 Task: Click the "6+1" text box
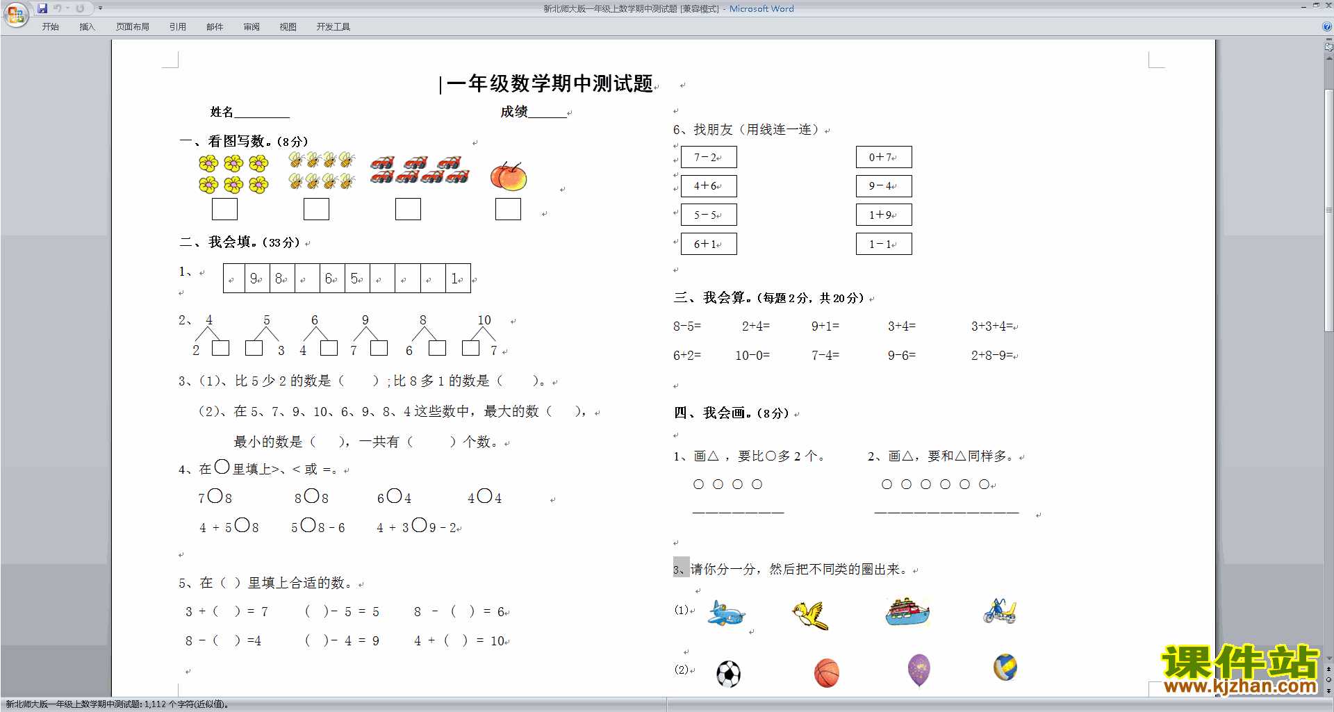click(x=709, y=244)
